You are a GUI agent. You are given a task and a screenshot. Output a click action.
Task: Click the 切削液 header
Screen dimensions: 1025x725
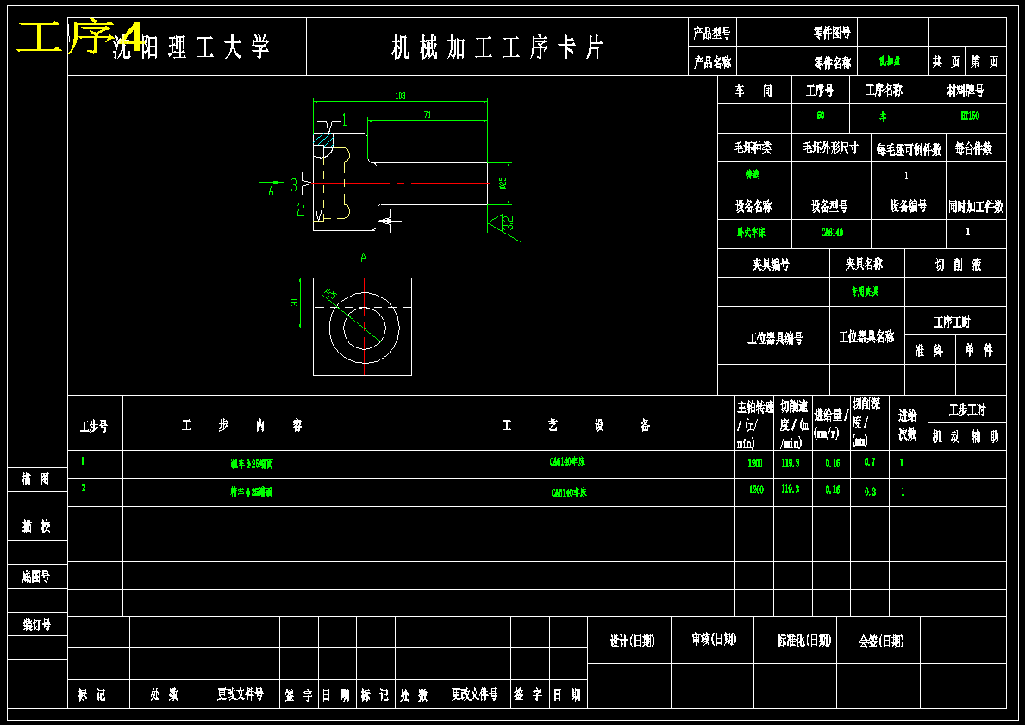(x=958, y=264)
